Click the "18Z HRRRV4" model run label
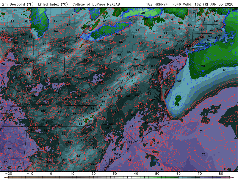Screen dimensions: 238x179 [x=157, y=4]
